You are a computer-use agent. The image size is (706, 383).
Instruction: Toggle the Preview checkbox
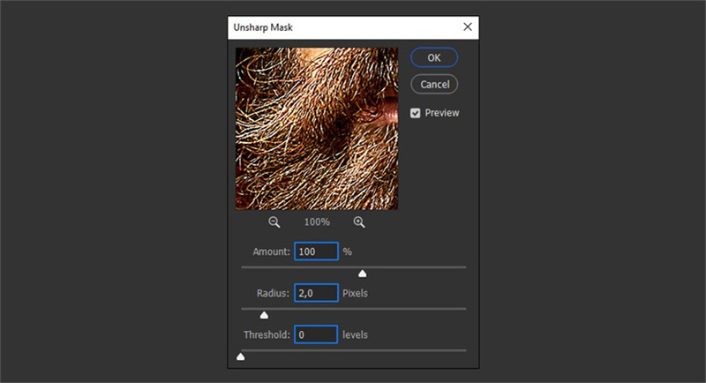416,113
